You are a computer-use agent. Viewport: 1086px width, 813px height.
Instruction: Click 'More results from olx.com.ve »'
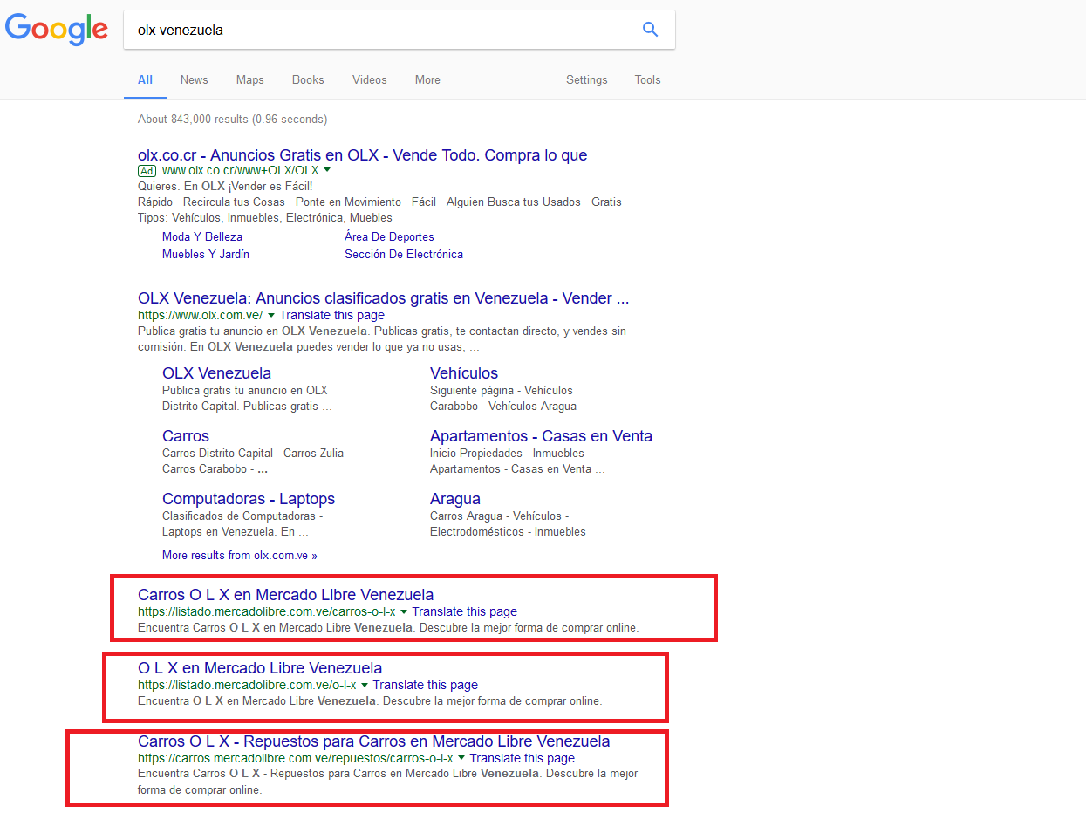coord(240,555)
